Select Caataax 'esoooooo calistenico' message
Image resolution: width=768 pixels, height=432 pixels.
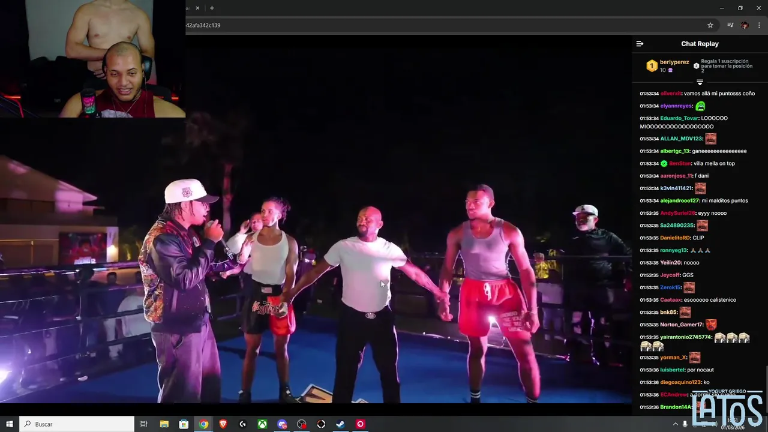[x=710, y=299]
